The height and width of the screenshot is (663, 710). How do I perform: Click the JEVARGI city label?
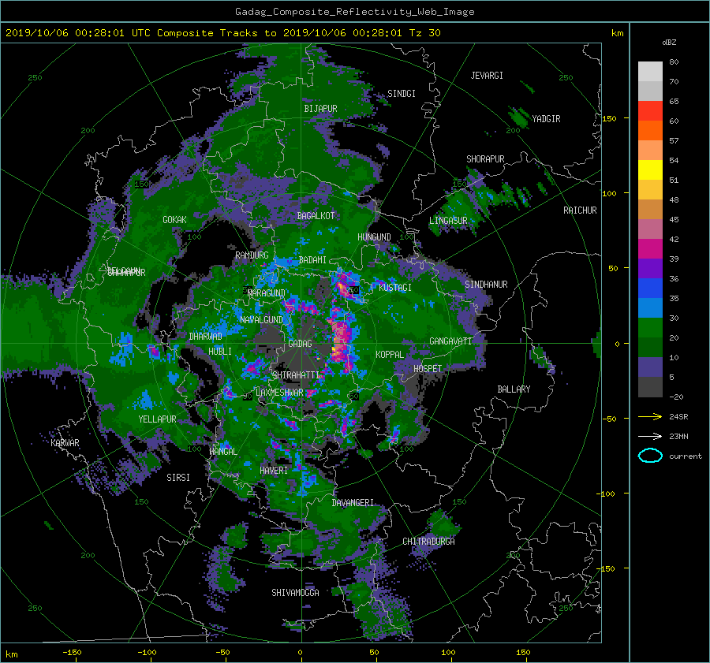point(487,76)
